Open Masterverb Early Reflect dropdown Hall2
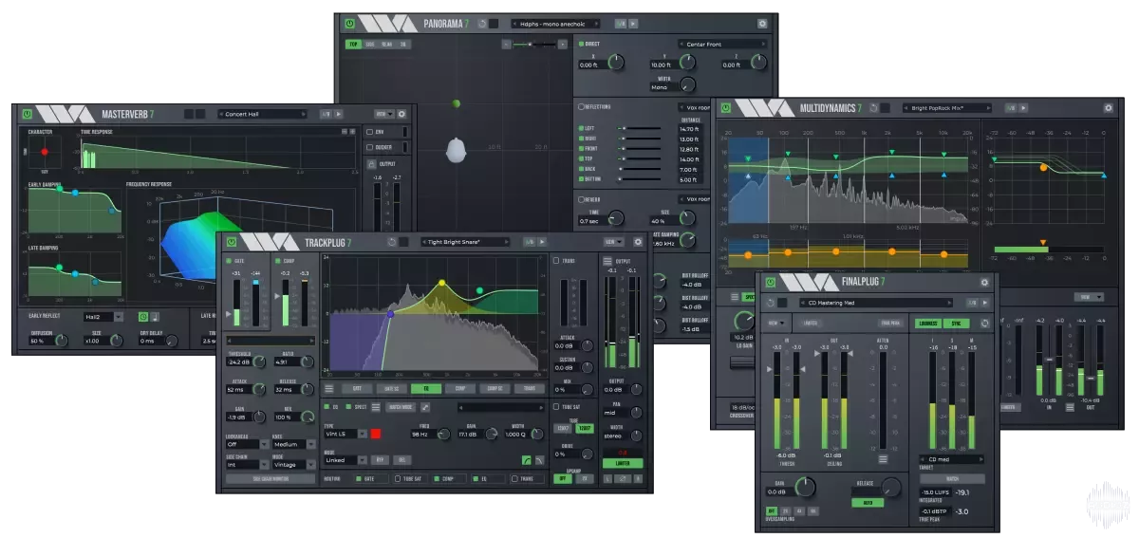The width and height of the screenshot is (1139, 538). coord(103,317)
